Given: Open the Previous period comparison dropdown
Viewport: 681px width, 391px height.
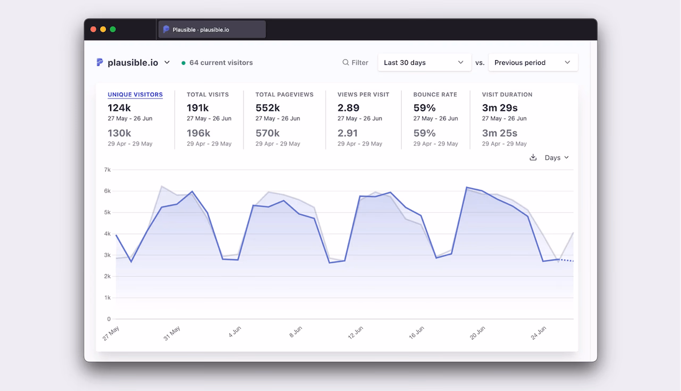Looking at the screenshot, I should (x=533, y=62).
